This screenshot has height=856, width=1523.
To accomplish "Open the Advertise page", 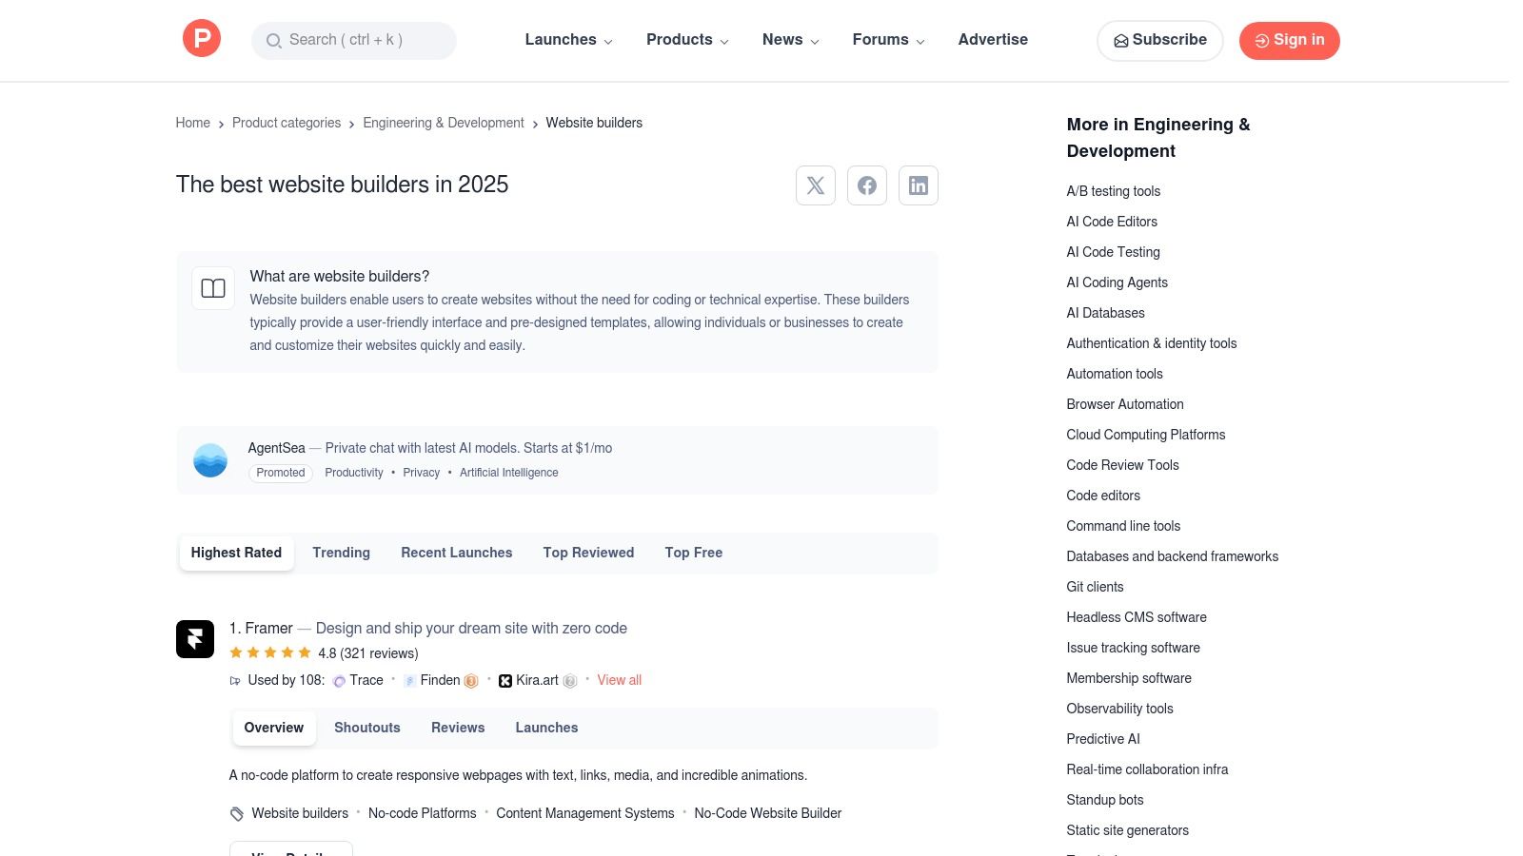I will 993,40.
